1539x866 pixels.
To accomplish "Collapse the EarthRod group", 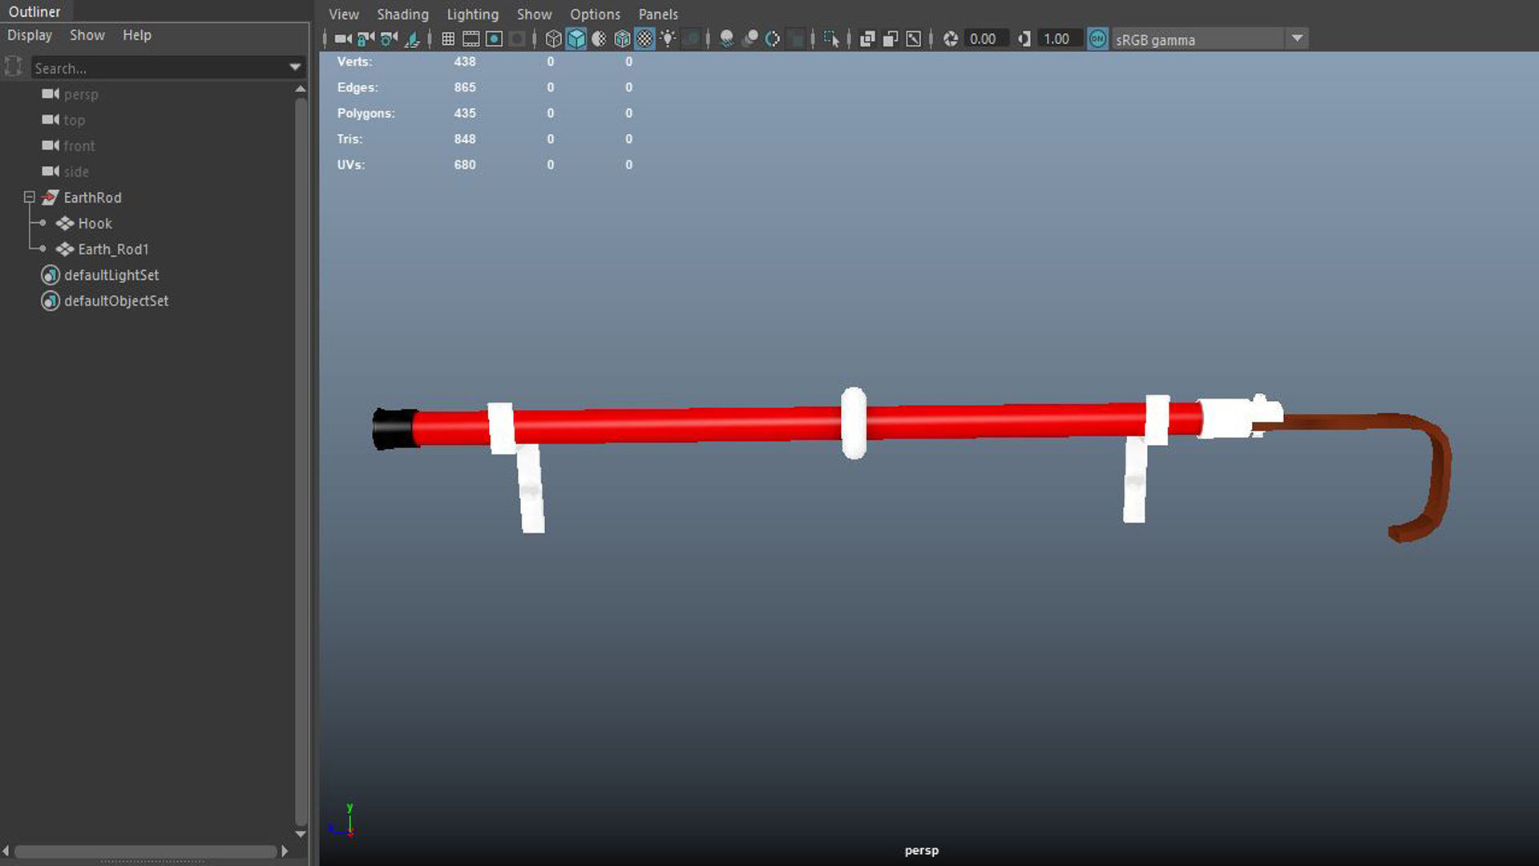I will [x=30, y=197].
